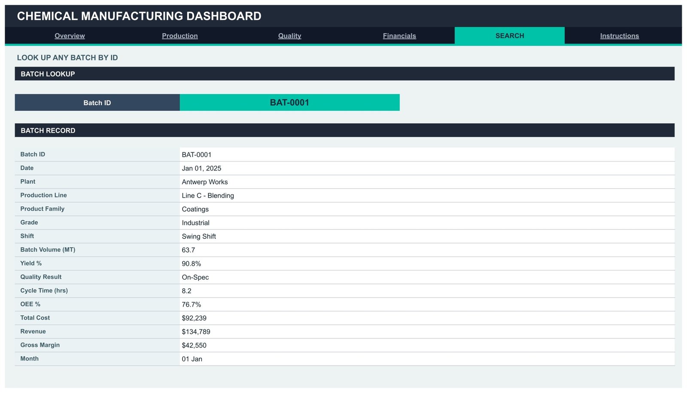
Task: Click the cycle time value 8.2
Action: 427,291
